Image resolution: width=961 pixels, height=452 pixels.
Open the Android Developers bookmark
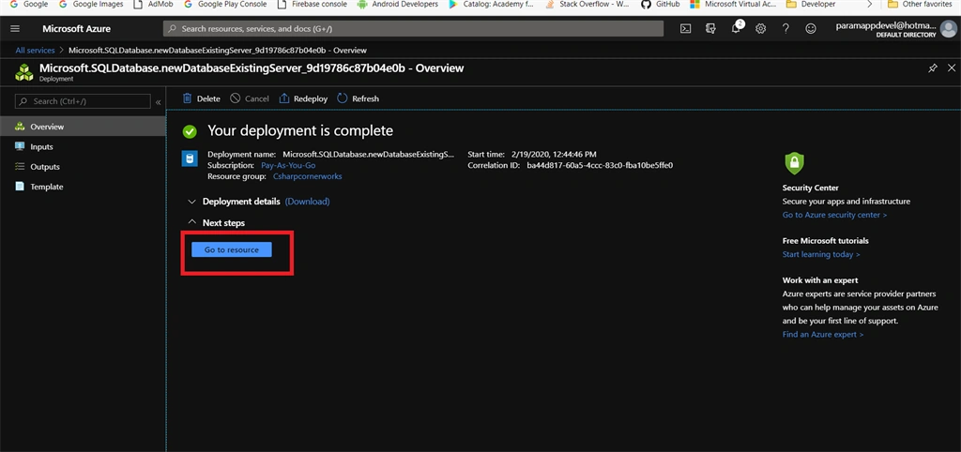(398, 5)
